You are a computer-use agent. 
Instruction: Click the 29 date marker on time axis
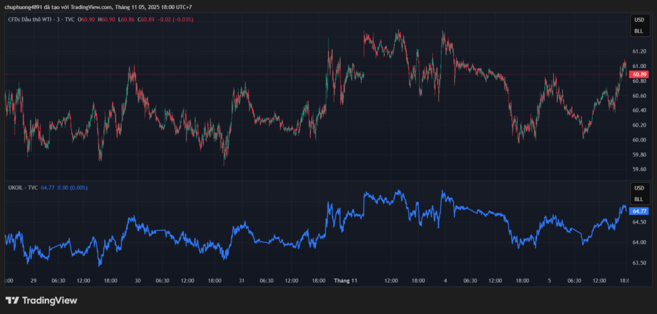33,281
